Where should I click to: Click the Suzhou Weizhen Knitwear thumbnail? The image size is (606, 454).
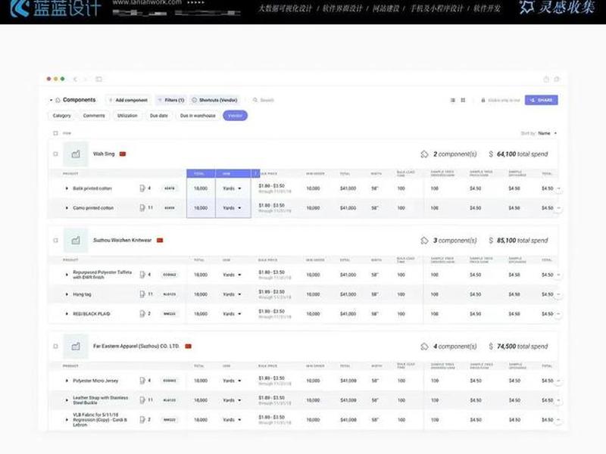(x=76, y=240)
